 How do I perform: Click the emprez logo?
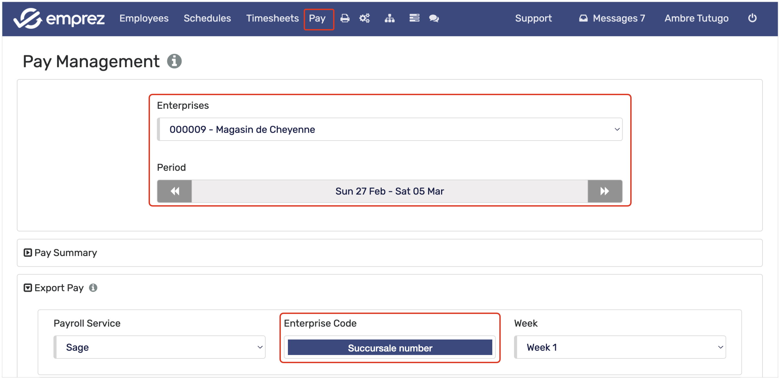tap(59, 18)
